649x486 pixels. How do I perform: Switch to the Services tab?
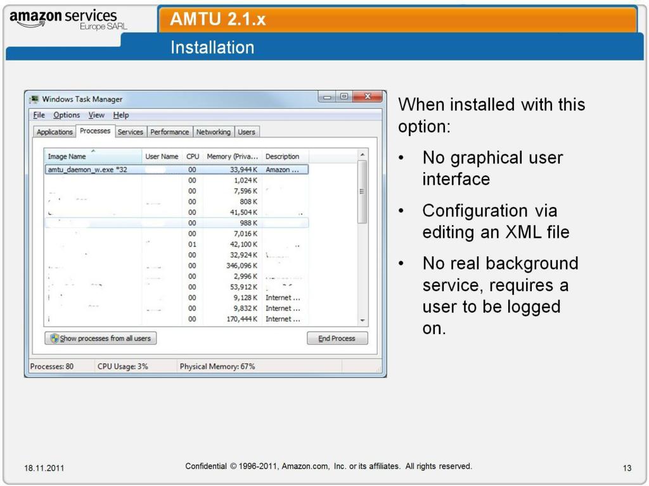[131, 132]
